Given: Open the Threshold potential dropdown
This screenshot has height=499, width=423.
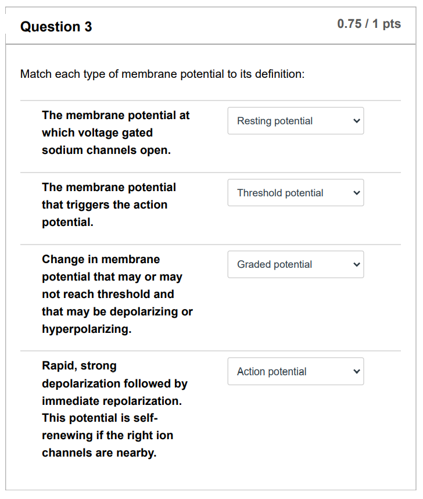Looking at the screenshot, I should [295, 193].
